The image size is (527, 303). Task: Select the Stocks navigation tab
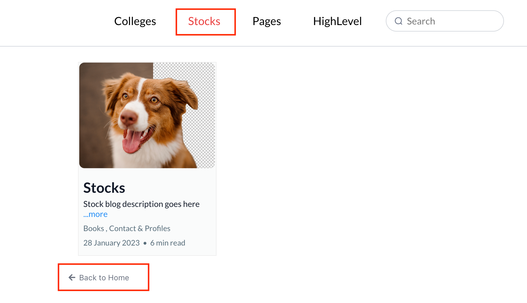(204, 21)
